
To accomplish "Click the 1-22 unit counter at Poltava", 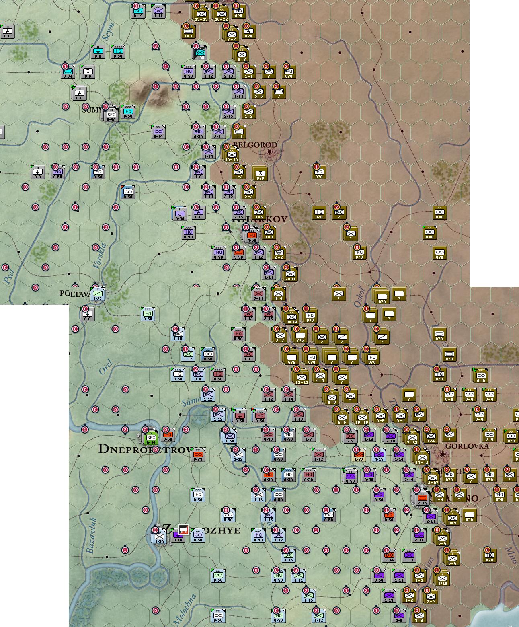I will 98,294.
